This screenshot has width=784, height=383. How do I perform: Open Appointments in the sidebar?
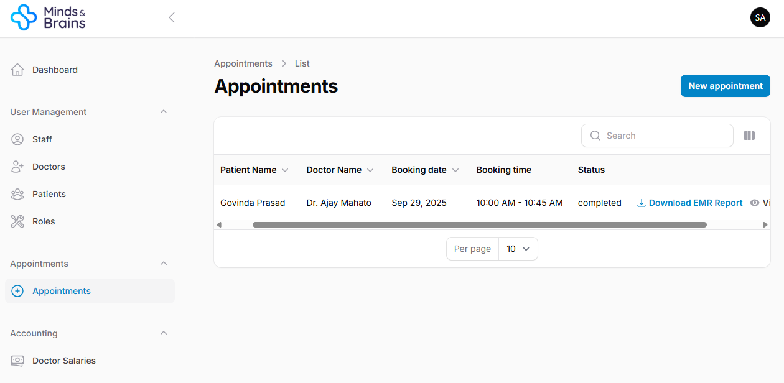(x=62, y=291)
